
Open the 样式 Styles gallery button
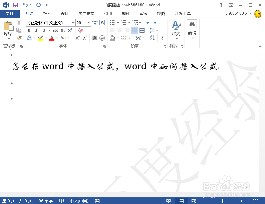click(176, 30)
